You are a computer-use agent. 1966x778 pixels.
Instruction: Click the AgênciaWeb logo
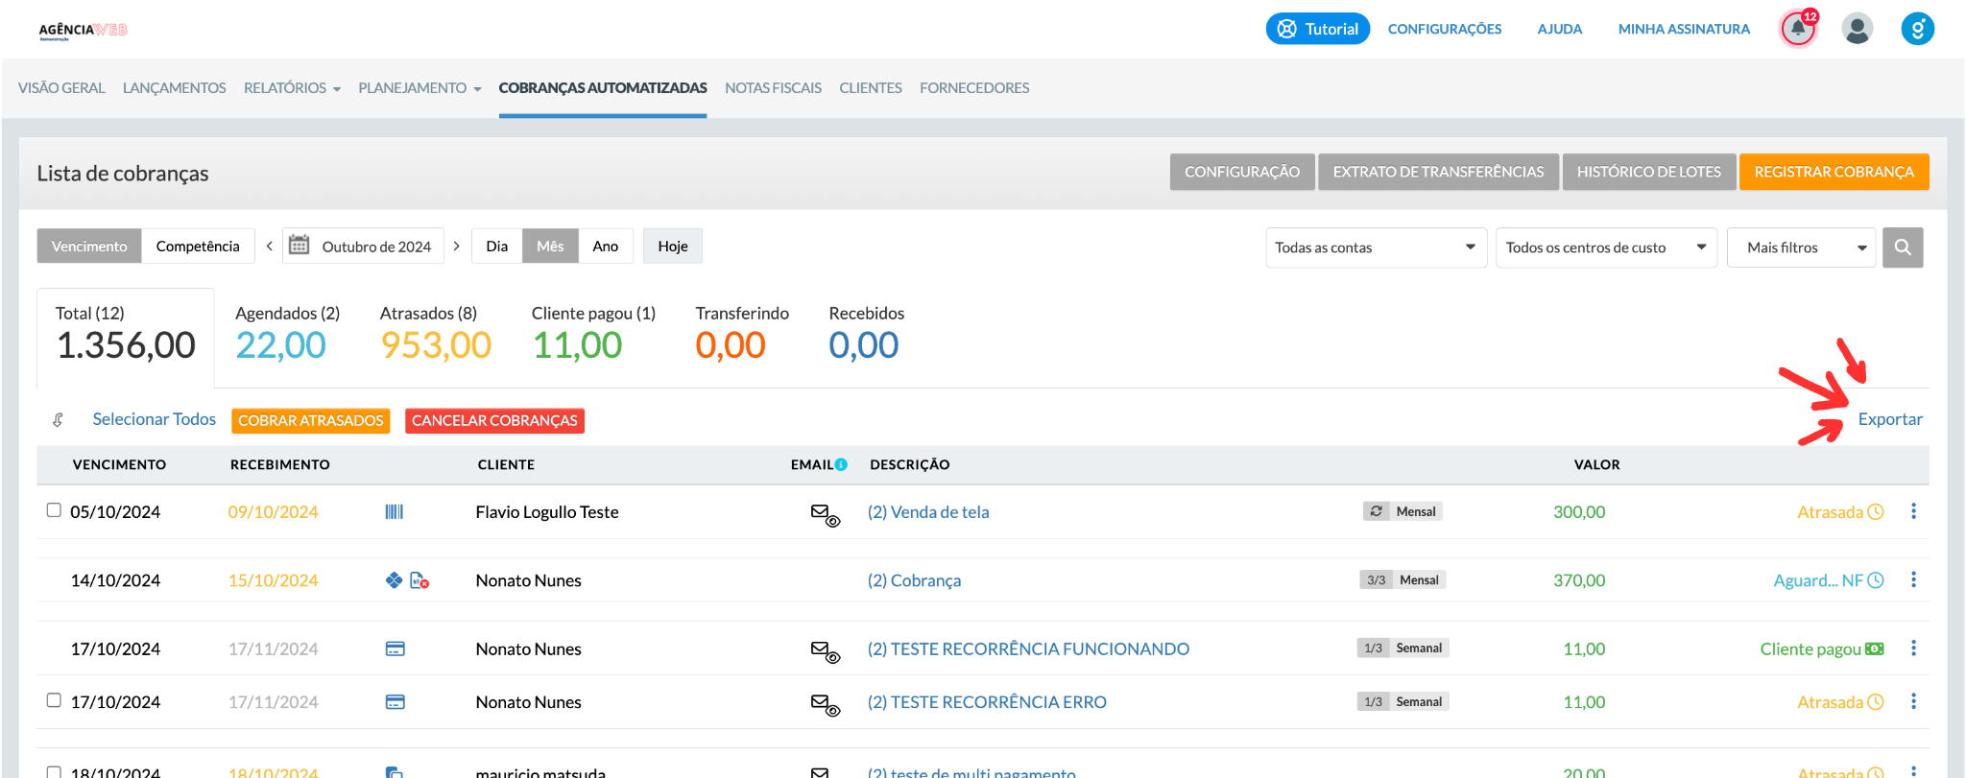pos(83,30)
